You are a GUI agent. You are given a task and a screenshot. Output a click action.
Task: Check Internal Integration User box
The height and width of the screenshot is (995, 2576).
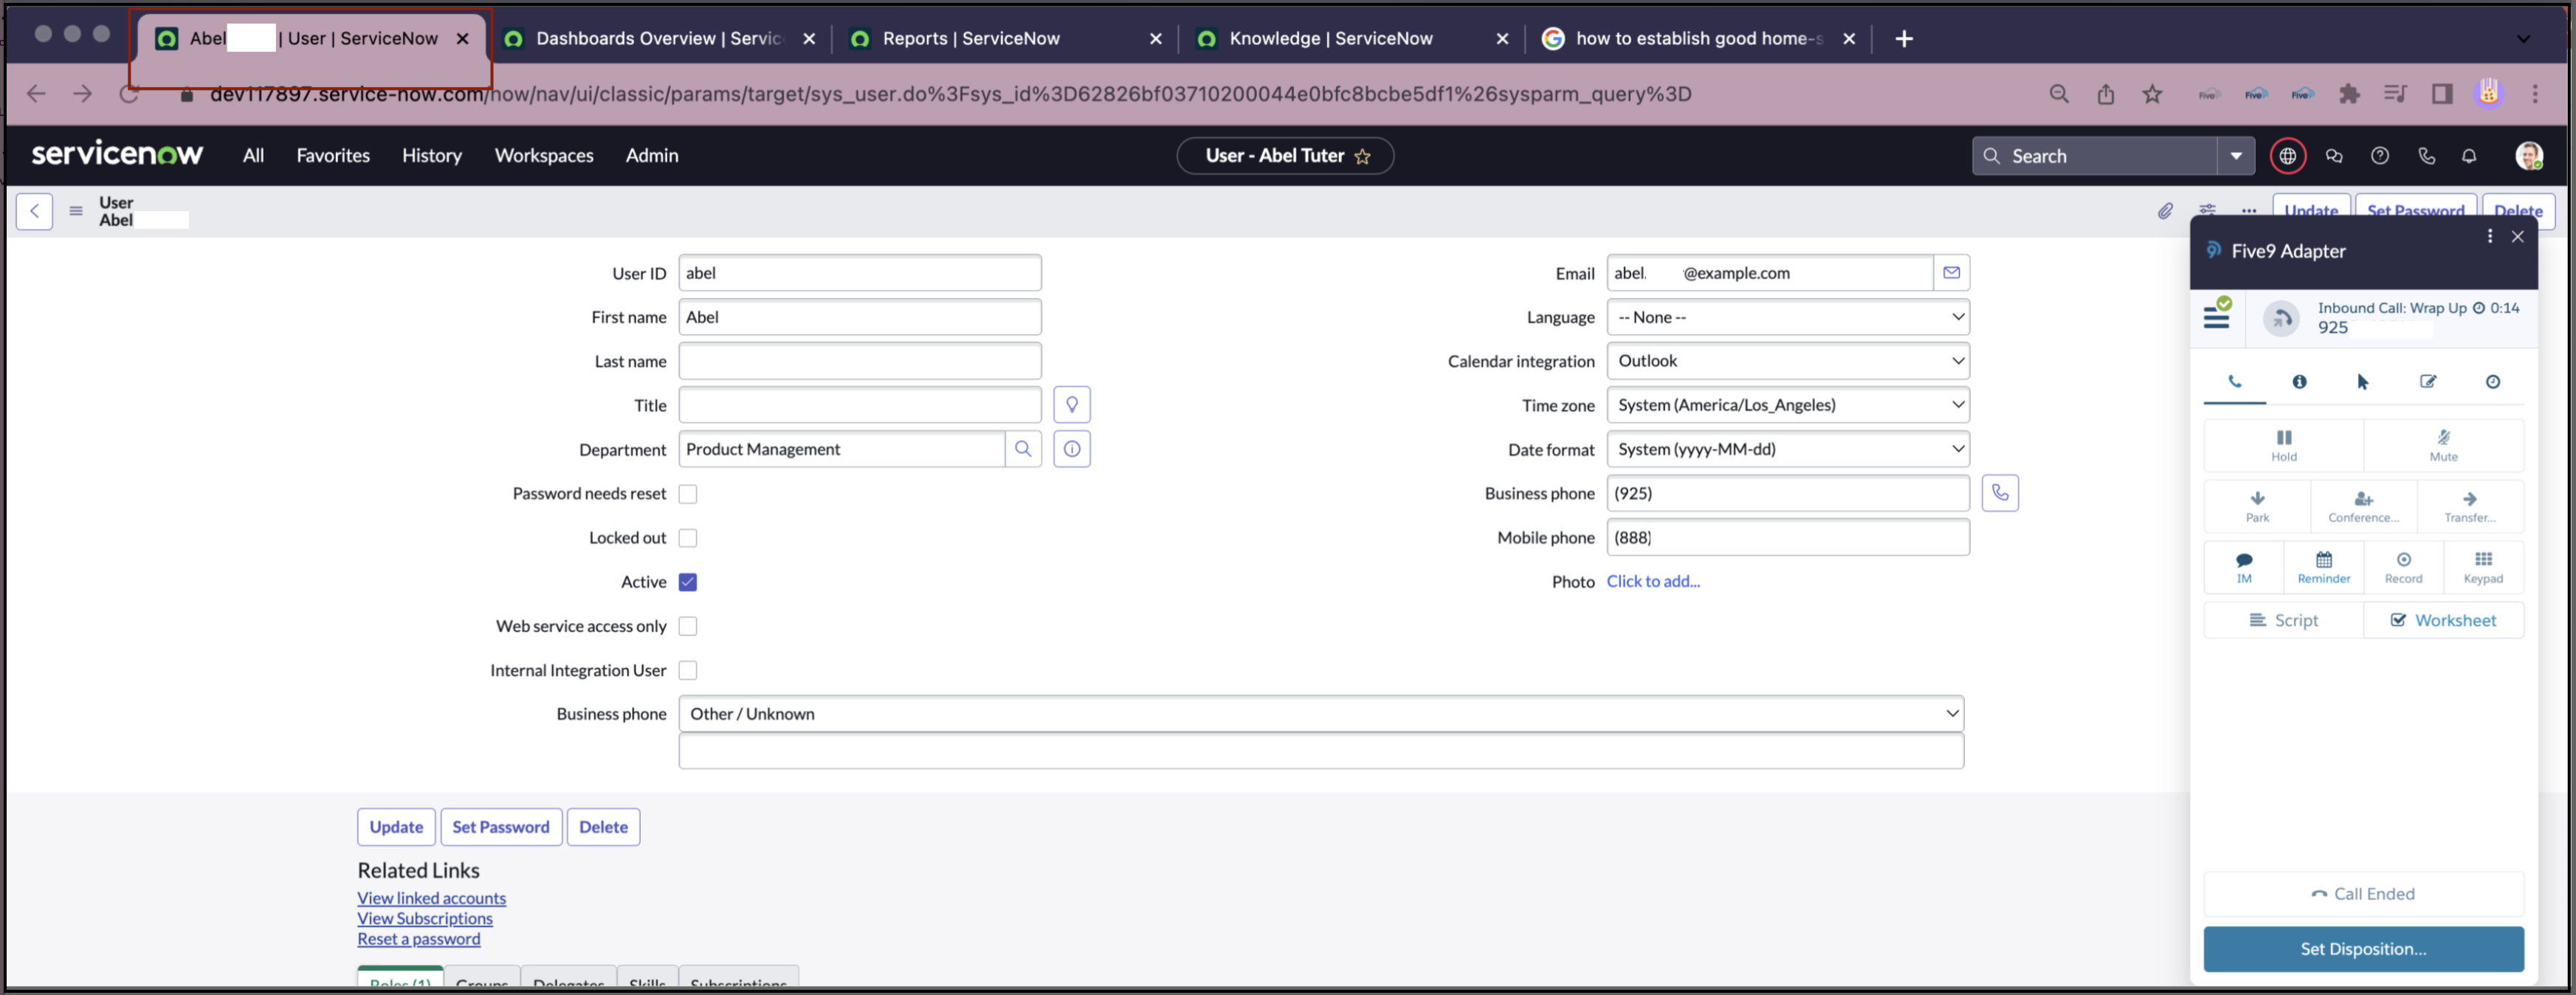[688, 670]
